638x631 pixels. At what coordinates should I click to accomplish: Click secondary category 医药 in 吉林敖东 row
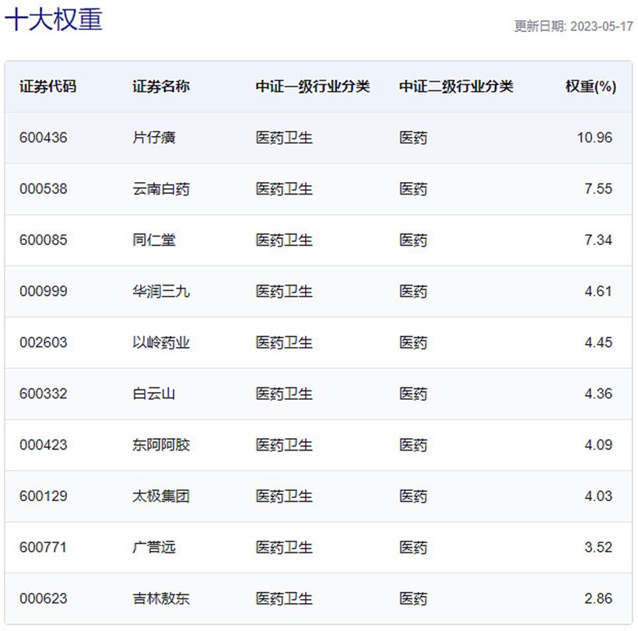[413, 599]
